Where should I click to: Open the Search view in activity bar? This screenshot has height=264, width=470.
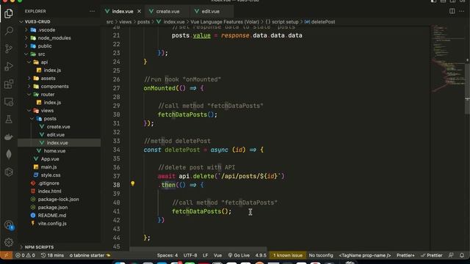(9, 31)
